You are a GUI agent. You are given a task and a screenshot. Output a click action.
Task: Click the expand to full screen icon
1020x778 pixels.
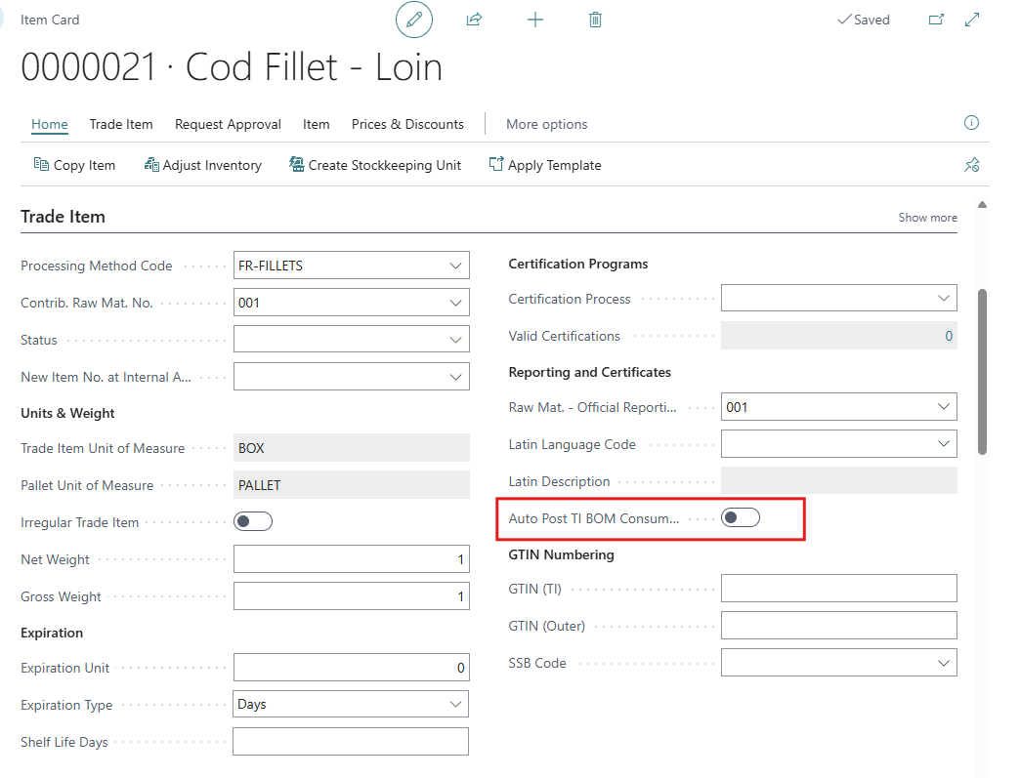tap(972, 20)
